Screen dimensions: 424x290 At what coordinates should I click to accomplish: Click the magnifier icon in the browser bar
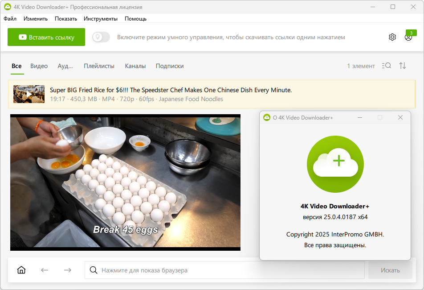(x=94, y=270)
